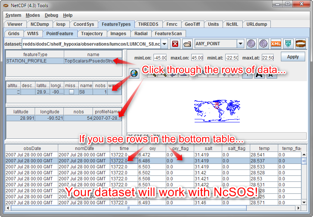Click the brown ring icon
This screenshot has width=313, height=217.
(x=301, y=44)
